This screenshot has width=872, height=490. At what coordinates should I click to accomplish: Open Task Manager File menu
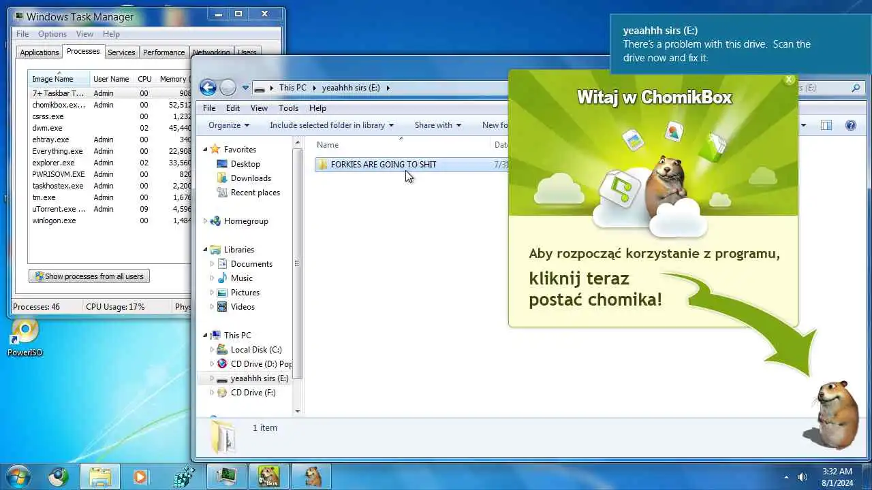coord(22,34)
